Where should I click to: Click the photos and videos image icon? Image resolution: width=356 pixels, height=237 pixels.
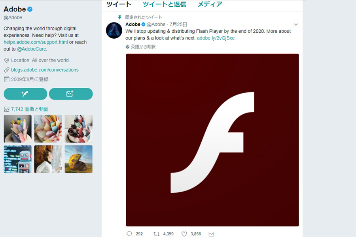click(x=6, y=109)
